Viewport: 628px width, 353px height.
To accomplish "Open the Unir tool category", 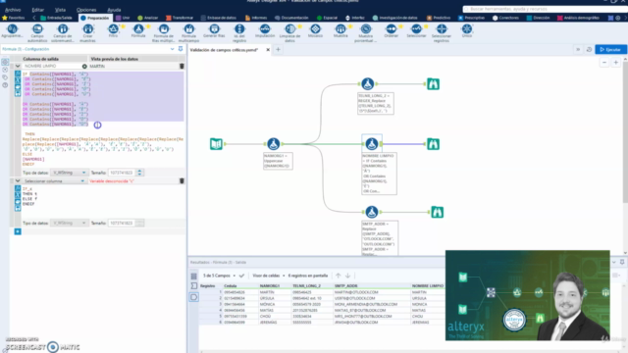I will (x=123, y=18).
